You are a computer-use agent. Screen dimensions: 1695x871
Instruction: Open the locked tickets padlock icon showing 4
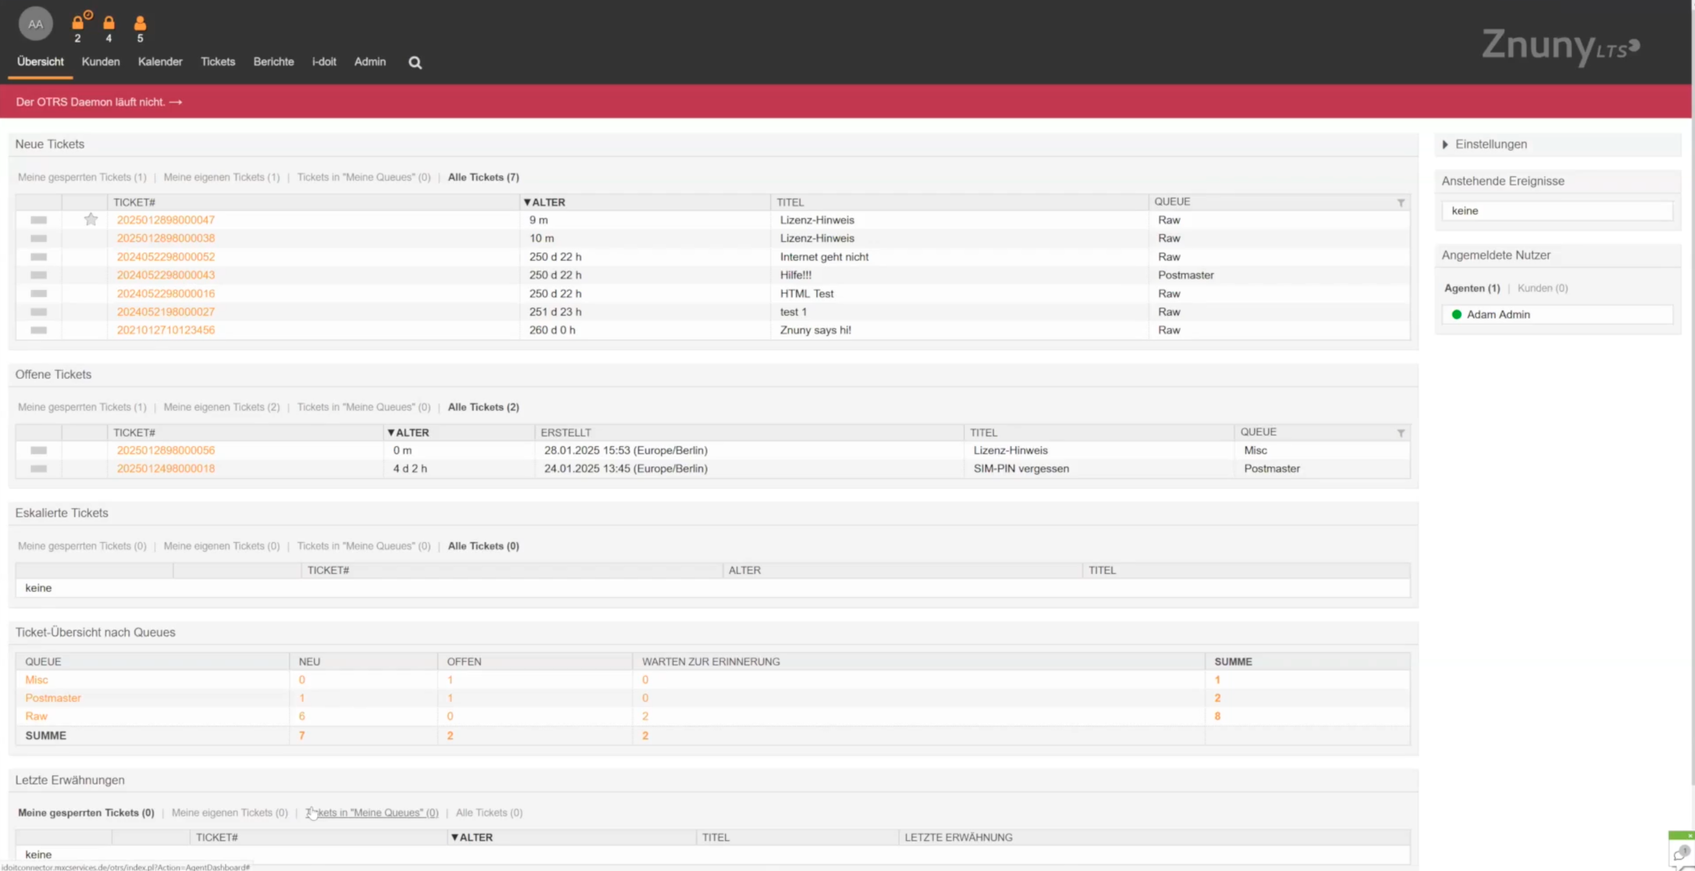pyautogui.click(x=109, y=23)
